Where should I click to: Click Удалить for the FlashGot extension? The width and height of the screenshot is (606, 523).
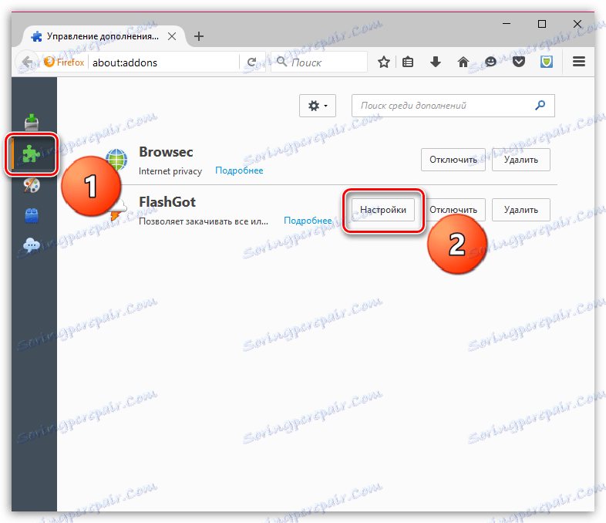(521, 210)
